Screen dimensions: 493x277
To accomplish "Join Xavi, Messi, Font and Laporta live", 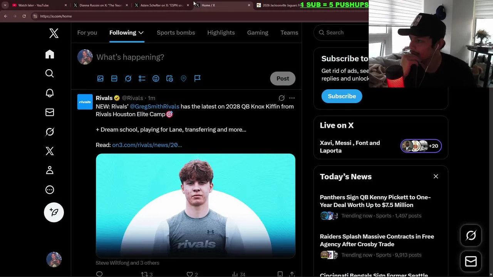I will coord(350,147).
